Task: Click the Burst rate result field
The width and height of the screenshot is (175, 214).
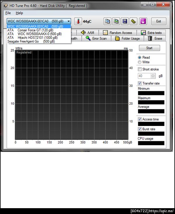Action: tap(151, 134)
